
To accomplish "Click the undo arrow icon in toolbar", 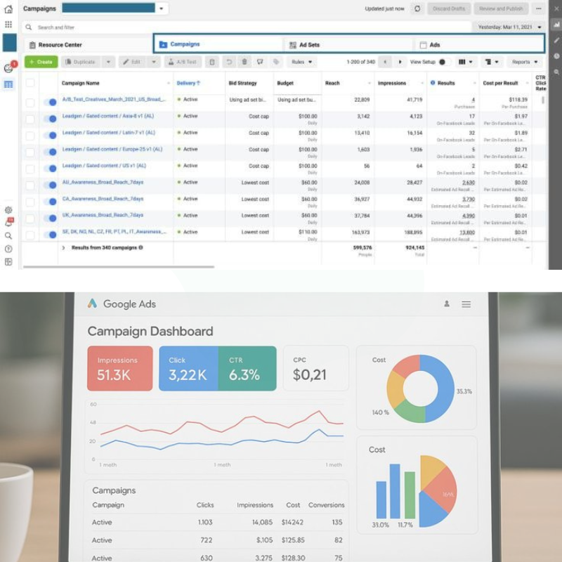I will [228, 62].
